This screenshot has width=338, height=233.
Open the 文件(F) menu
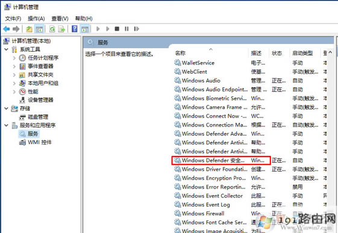pyautogui.click(x=13, y=19)
